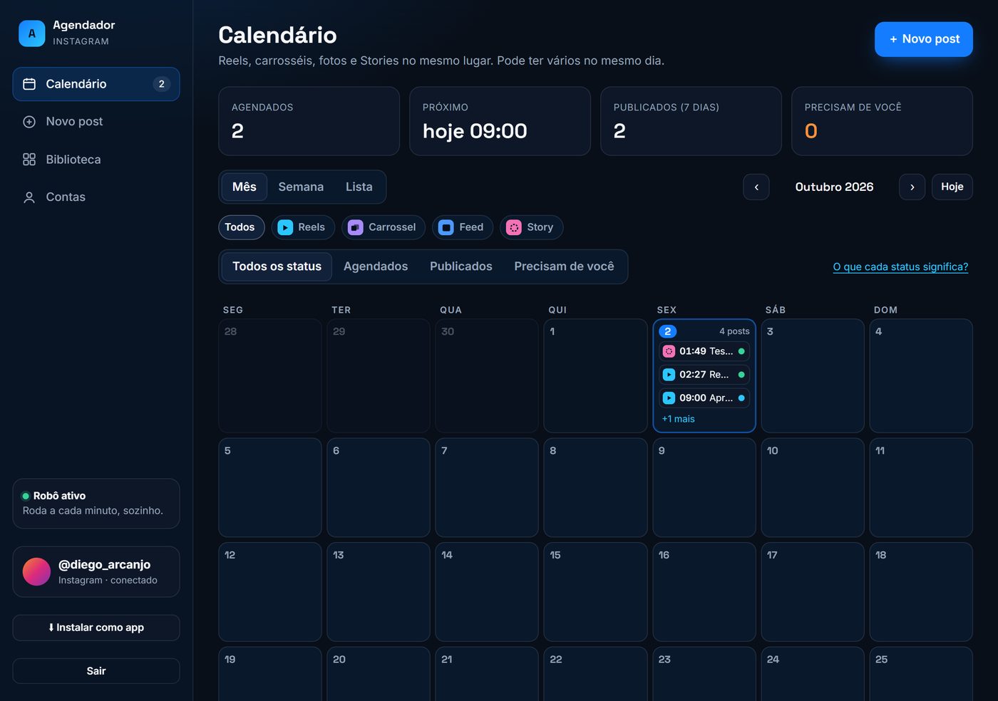The height and width of the screenshot is (701, 998).
Task: Click the Agendados stat card
Action: (x=309, y=121)
